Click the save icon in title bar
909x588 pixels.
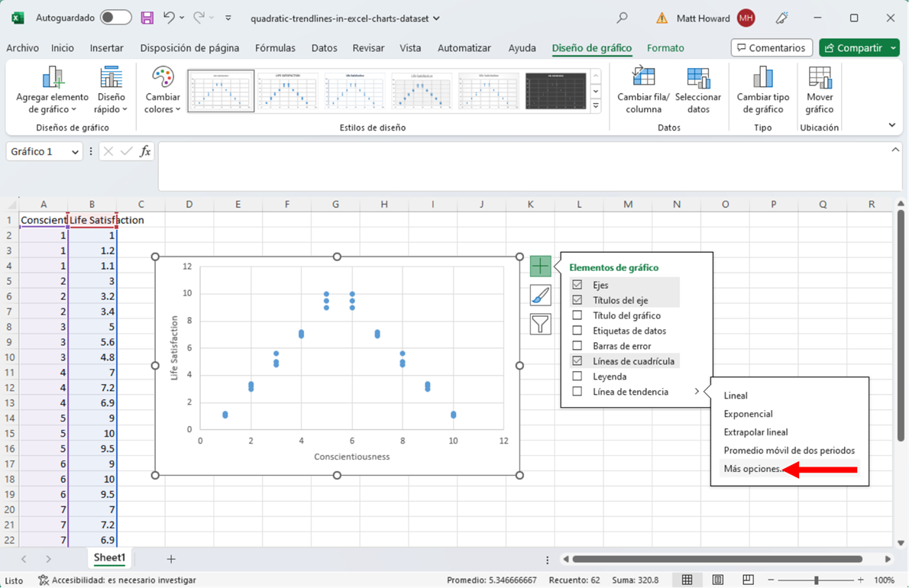[x=147, y=18]
